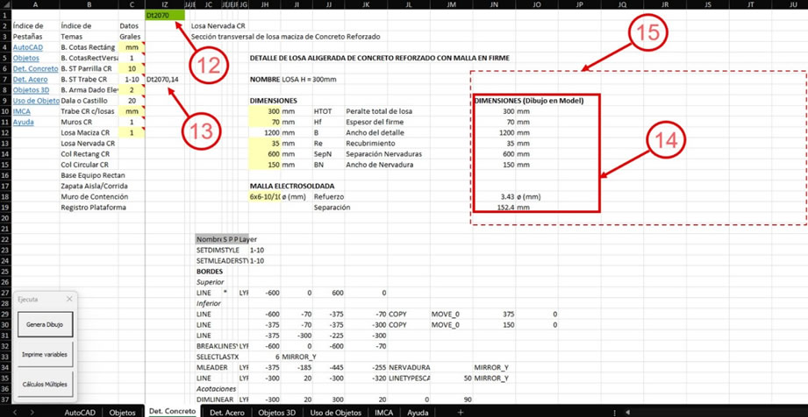Follow the Objetos link in column A
The image size is (808, 417).
[25, 58]
